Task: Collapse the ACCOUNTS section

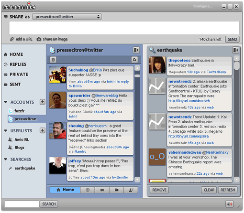Action: coord(6,102)
